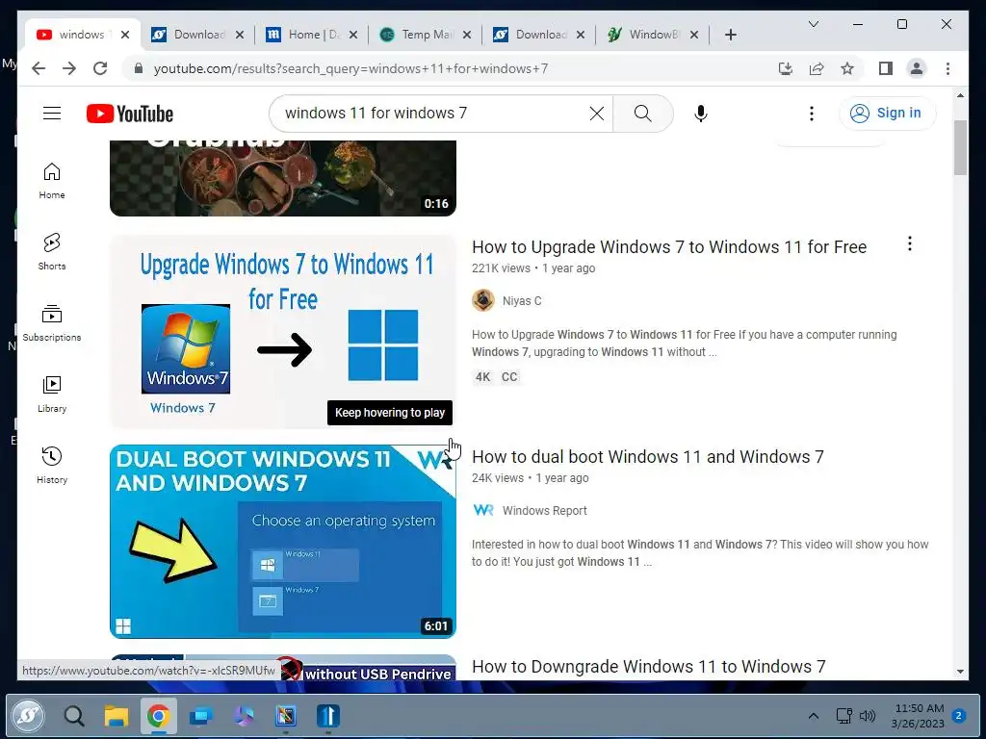Open File Explorer from taskbar
The width and height of the screenshot is (986, 739).
117,716
